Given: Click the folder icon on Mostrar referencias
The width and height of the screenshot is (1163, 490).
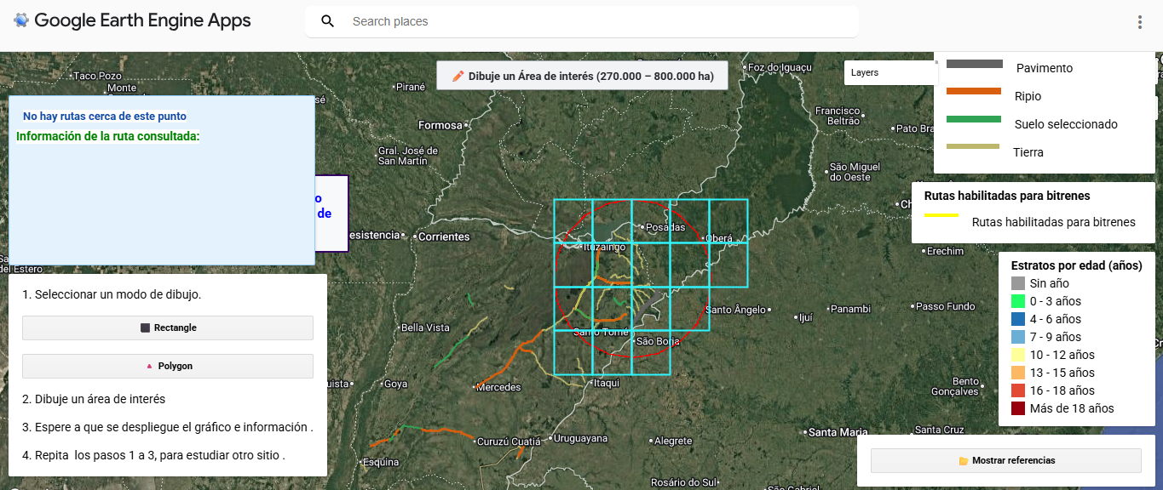Looking at the screenshot, I should [x=964, y=461].
